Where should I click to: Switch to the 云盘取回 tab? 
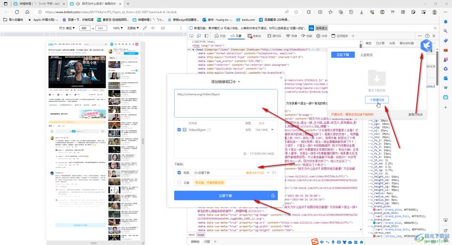pyautogui.click(x=366, y=55)
